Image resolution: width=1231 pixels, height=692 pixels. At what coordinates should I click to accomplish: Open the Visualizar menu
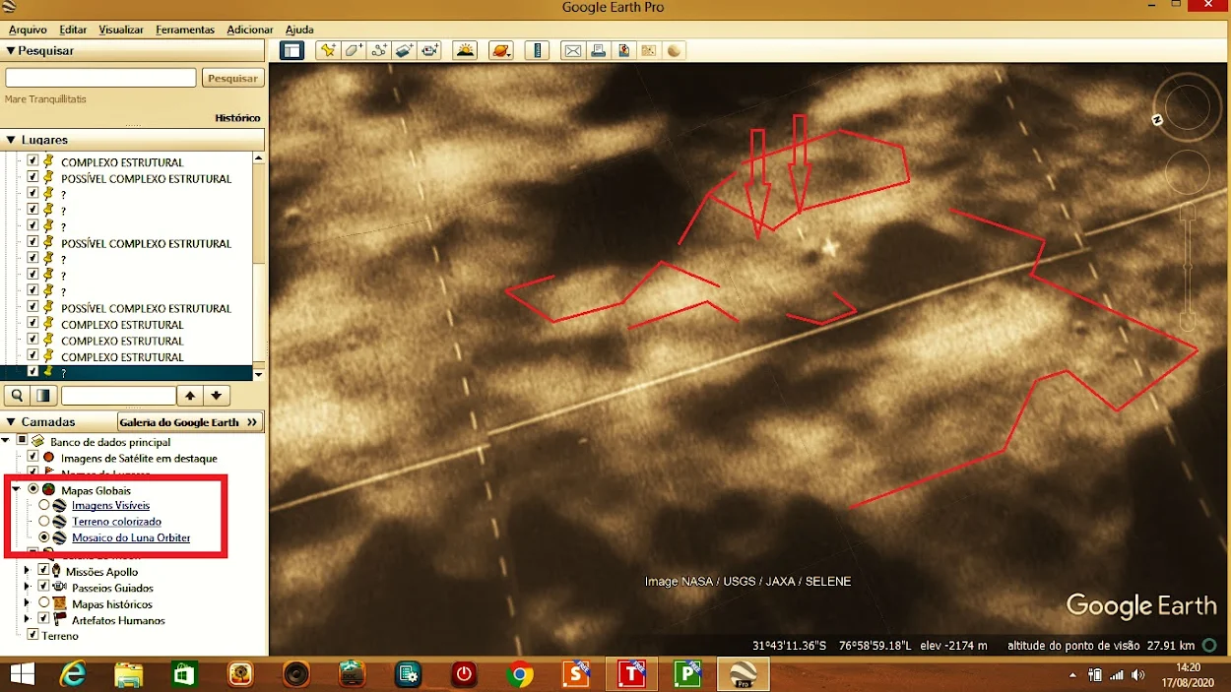tap(121, 30)
